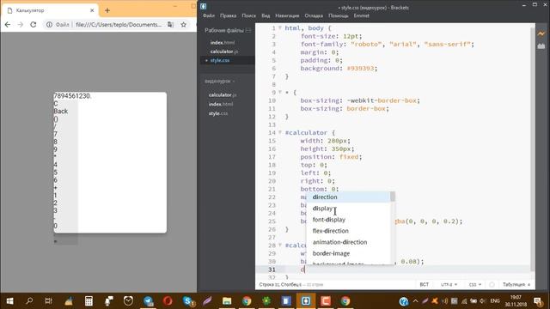Screen dimensions: 550x309
Task: Open Windows search magnifier
Action: (29, 301)
